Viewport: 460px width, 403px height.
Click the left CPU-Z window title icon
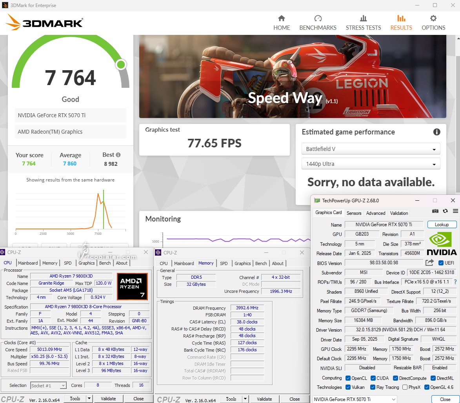[3, 252]
